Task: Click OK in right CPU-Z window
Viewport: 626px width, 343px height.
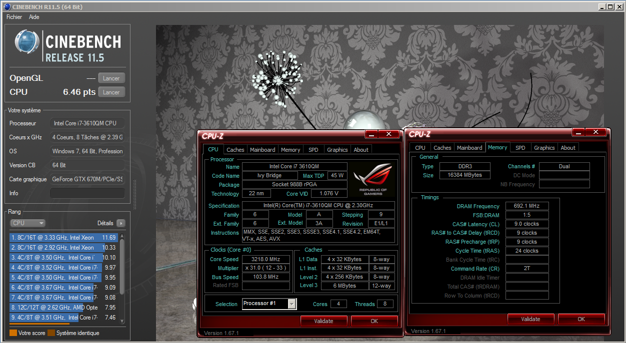Action: 581,319
